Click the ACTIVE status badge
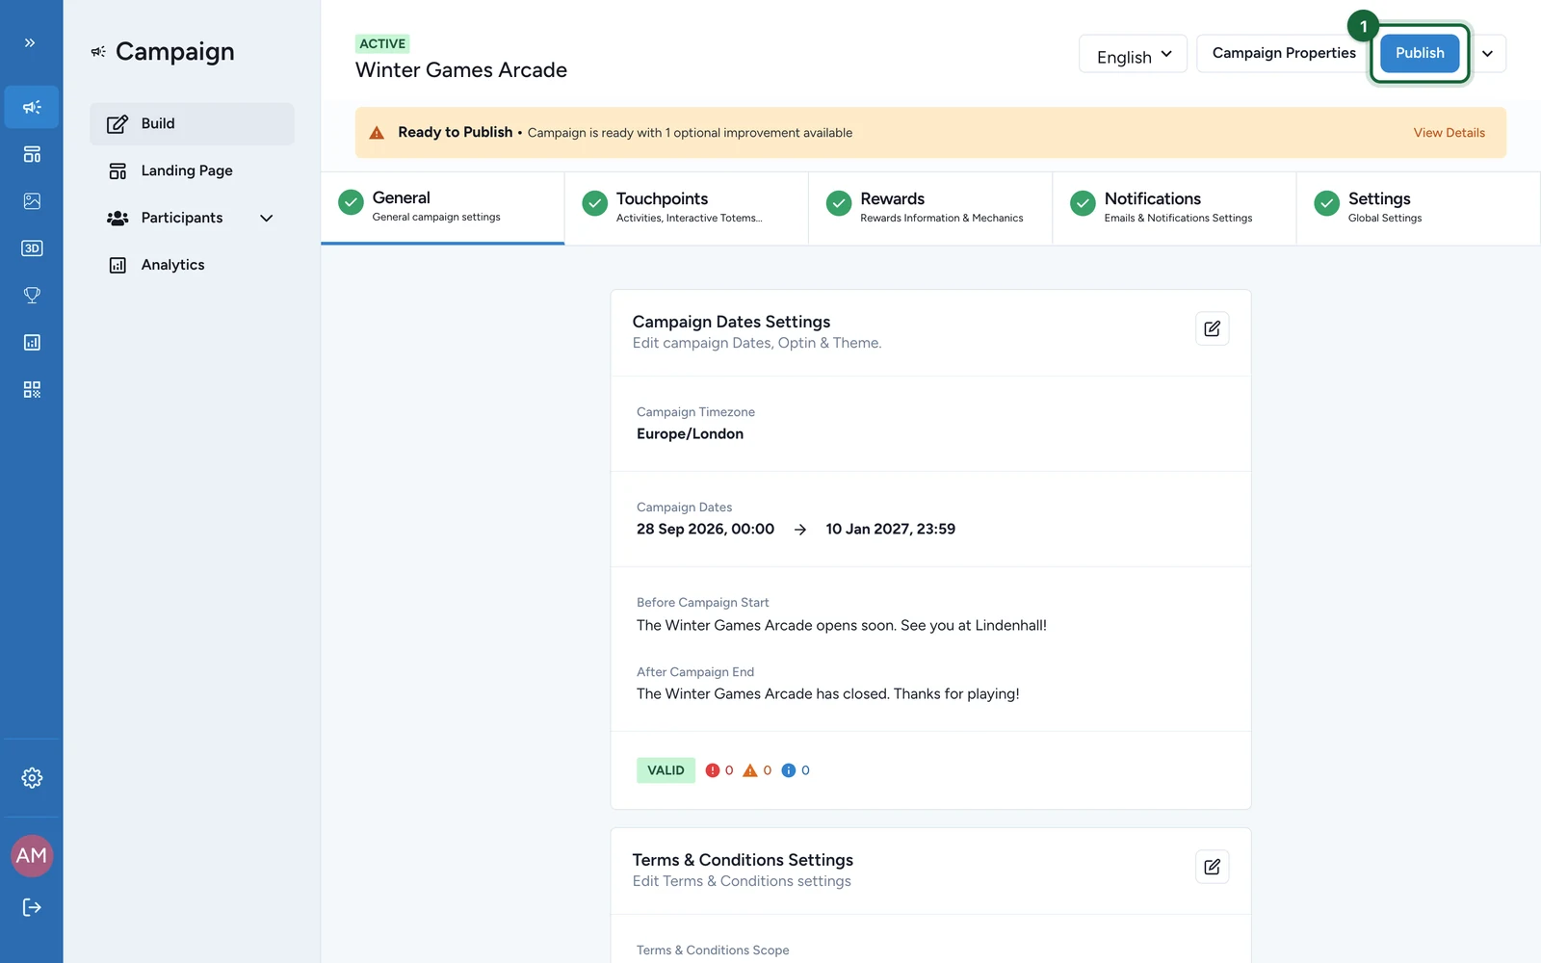Viewport: 1541px width, 963px height. [x=382, y=43]
